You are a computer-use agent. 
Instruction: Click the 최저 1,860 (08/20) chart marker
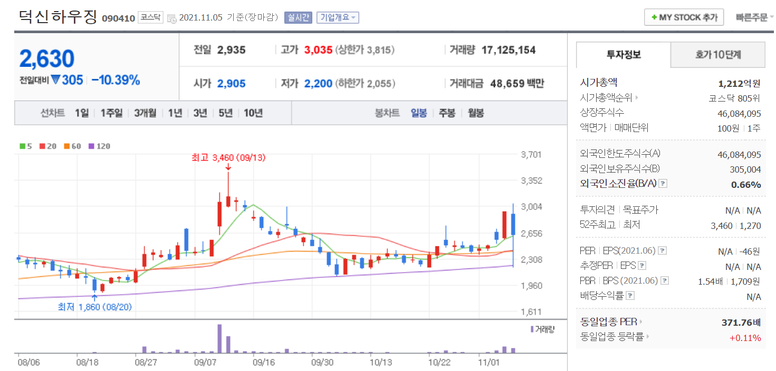(x=94, y=307)
